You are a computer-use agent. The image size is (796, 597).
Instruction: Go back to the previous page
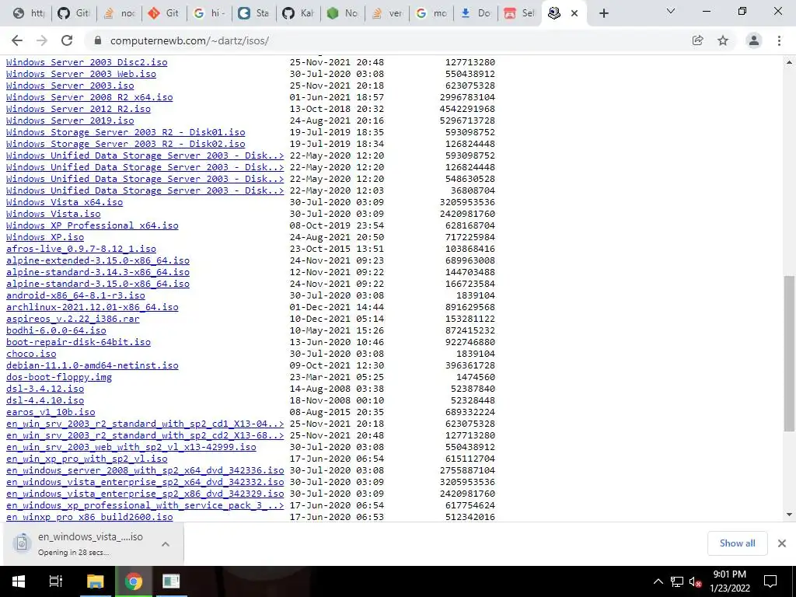tap(17, 40)
